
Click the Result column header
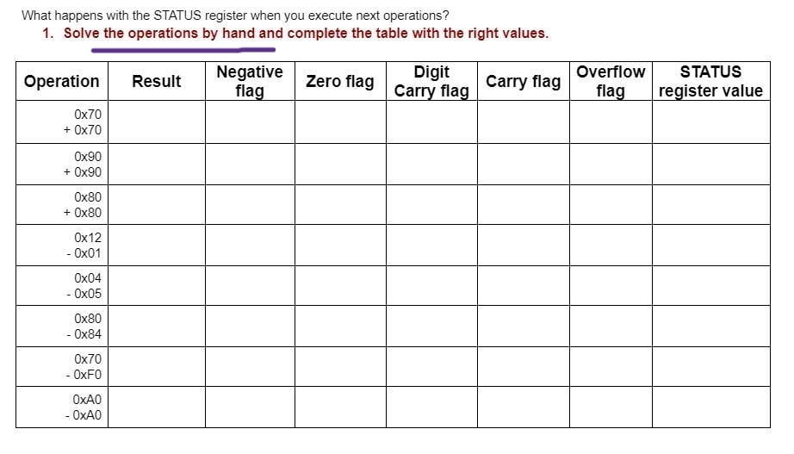click(157, 81)
